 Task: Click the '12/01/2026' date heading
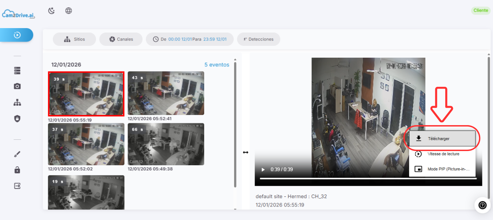(66, 65)
